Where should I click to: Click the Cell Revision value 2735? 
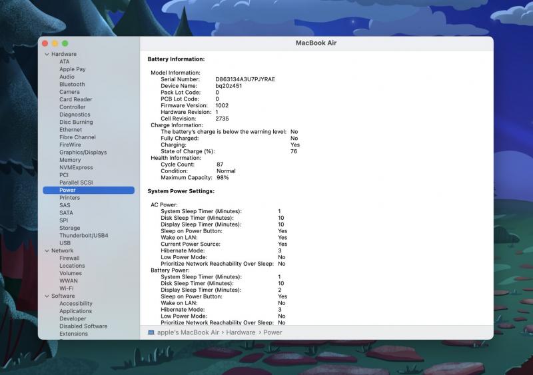click(222, 119)
